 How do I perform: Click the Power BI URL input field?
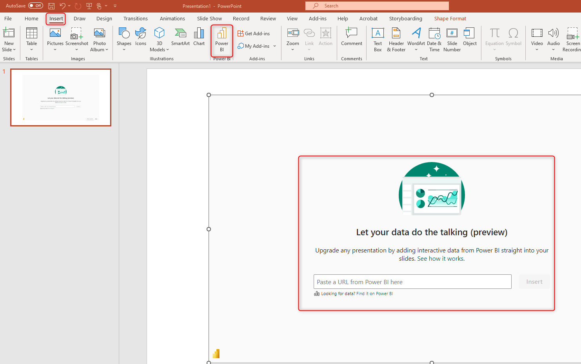(x=412, y=282)
